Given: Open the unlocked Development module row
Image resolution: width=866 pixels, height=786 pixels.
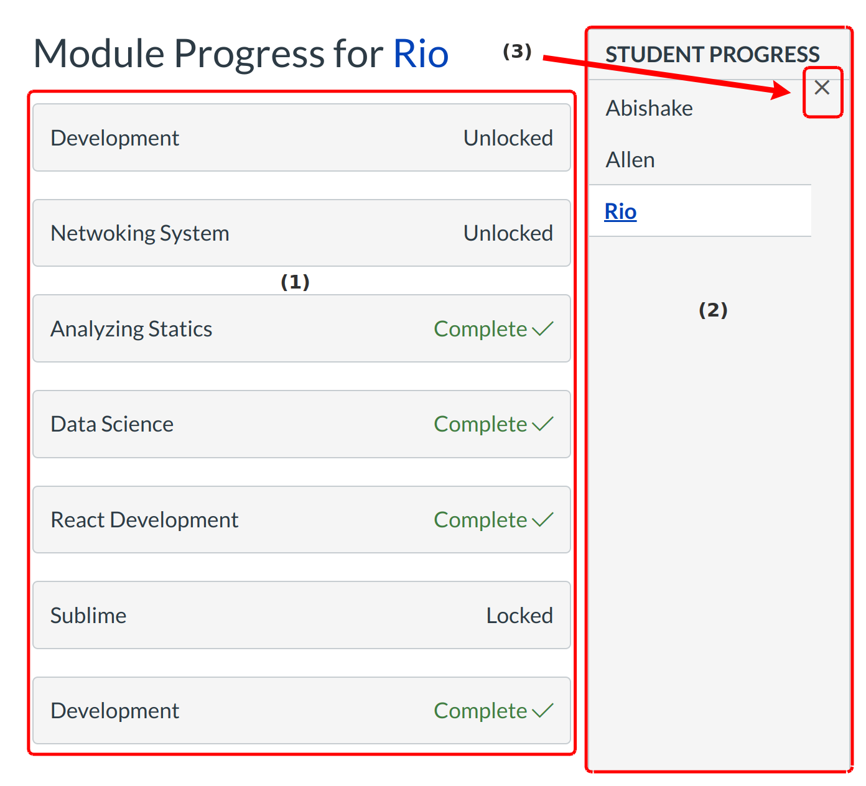Looking at the screenshot, I should (x=115, y=138).
